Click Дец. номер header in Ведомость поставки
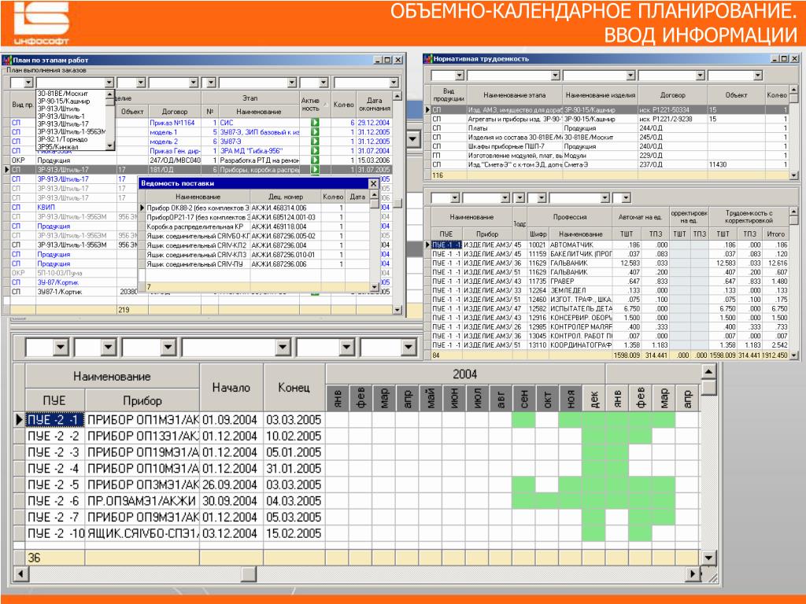806x604 pixels. pyautogui.click(x=286, y=197)
